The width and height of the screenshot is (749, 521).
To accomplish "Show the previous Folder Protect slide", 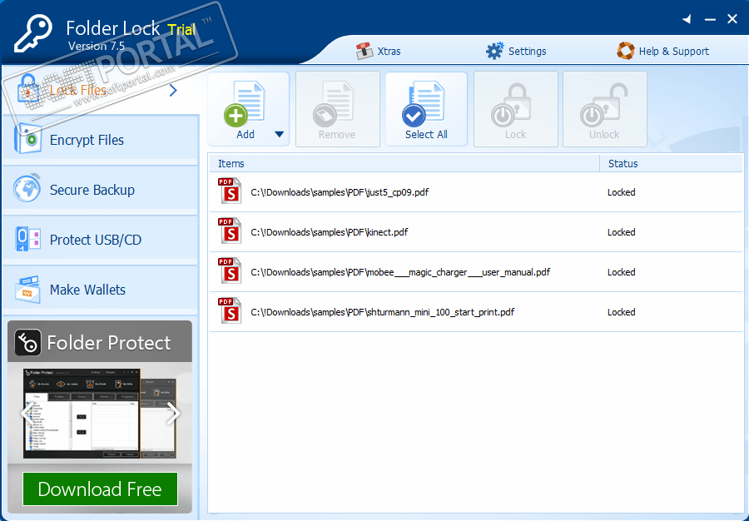I will [27, 414].
